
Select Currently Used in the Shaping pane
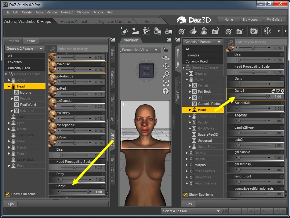point(25,68)
